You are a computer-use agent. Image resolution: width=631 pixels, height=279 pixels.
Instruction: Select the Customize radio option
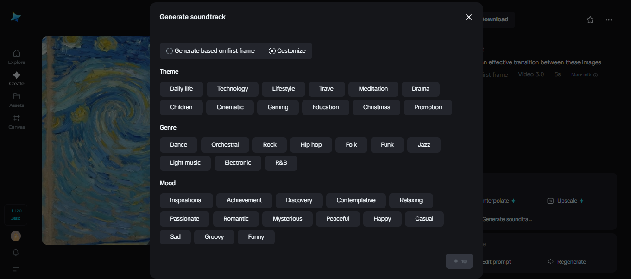pos(272,51)
